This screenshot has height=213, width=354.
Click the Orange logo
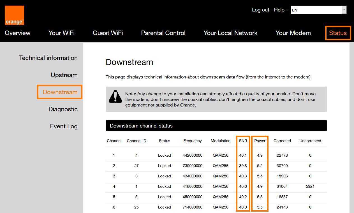coord(14,15)
